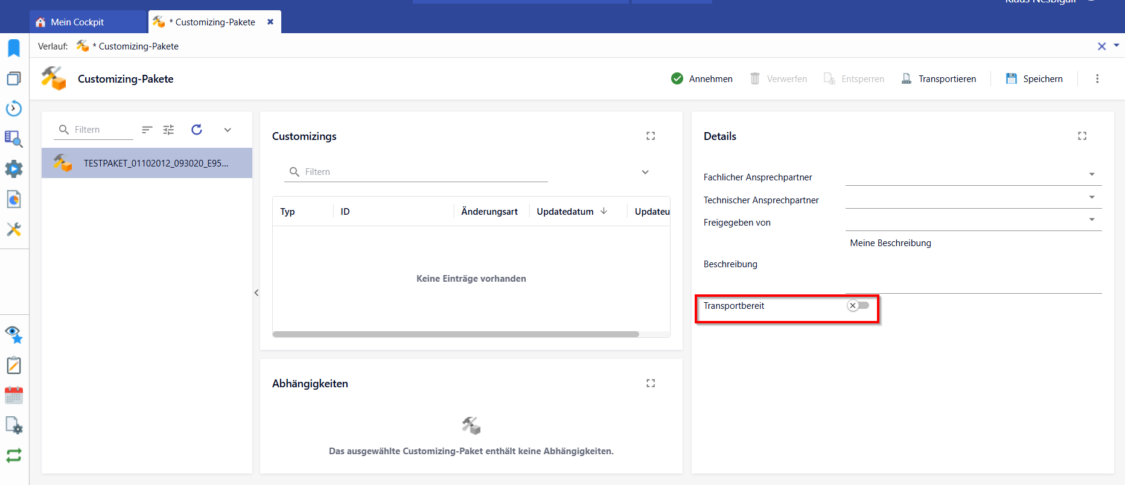Click the Speichern button
This screenshot has height=485, width=1125.
click(1034, 79)
